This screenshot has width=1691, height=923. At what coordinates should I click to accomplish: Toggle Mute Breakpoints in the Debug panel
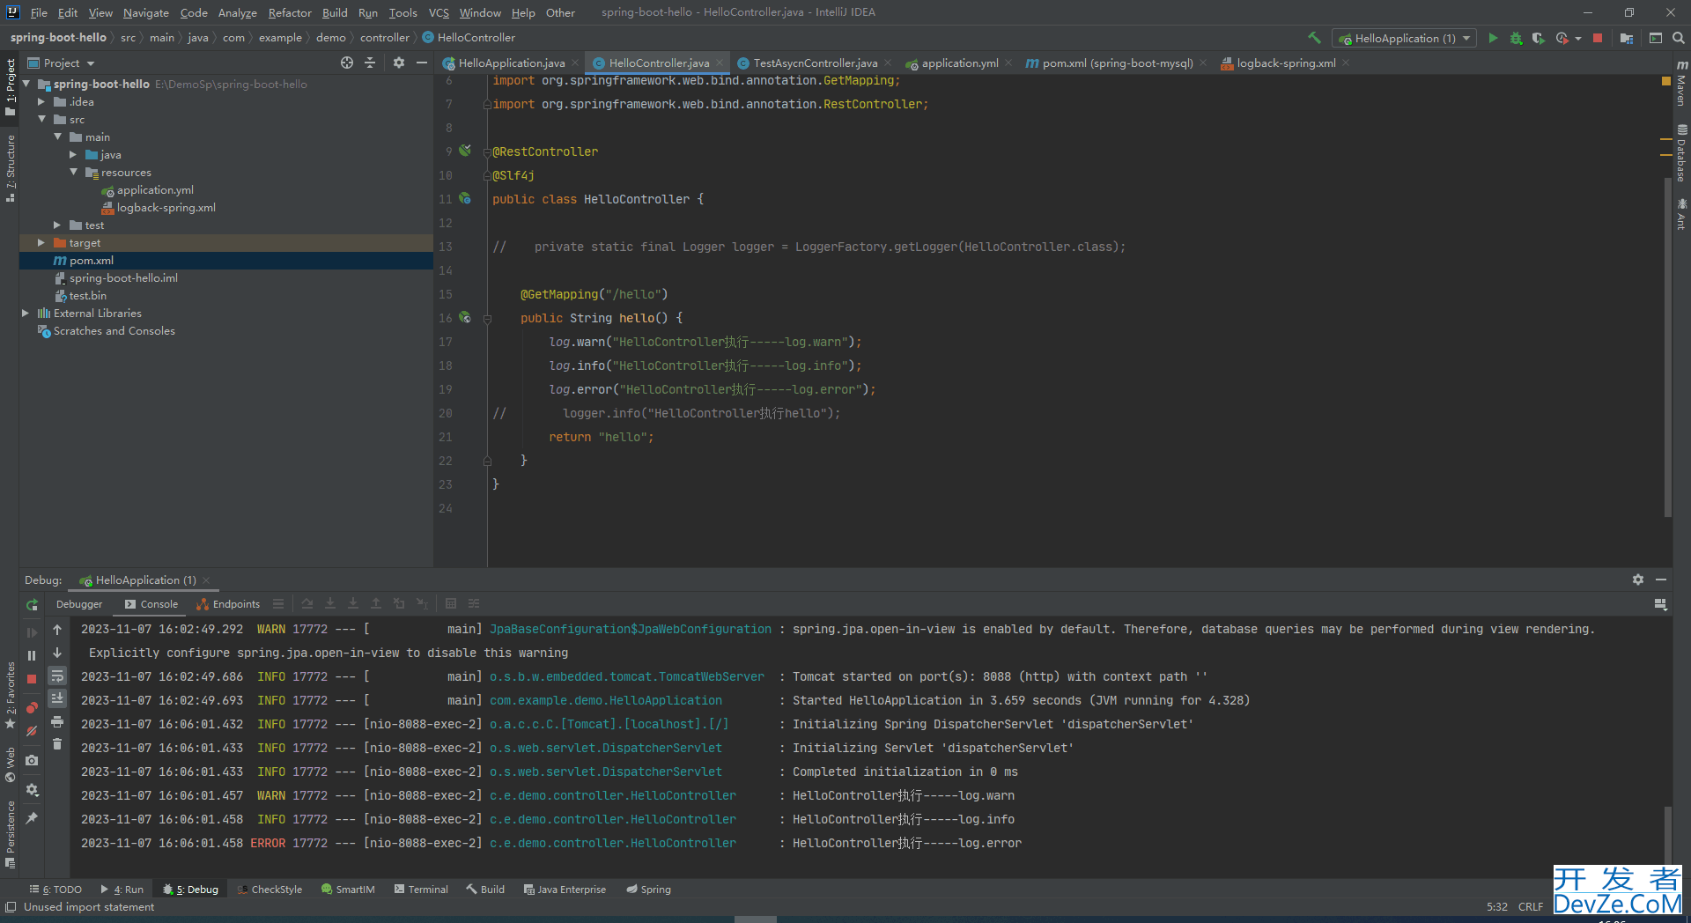pyautogui.click(x=32, y=731)
